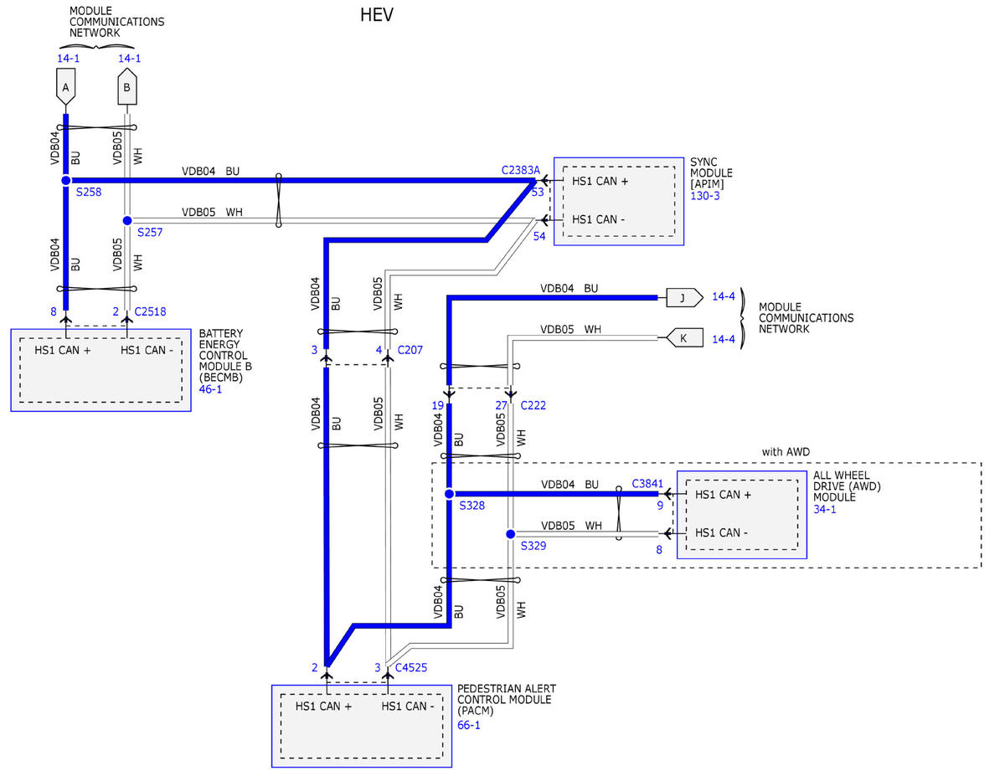Click HS1 CAN - inside the BECMB box
The width and height of the screenshot is (1005, 776).
(147, 350)
